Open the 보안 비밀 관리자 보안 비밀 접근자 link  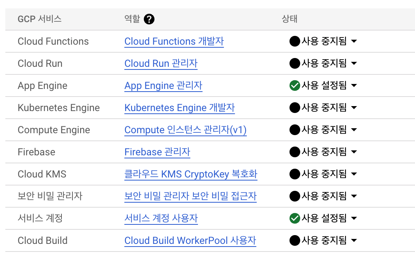point(191,196)
